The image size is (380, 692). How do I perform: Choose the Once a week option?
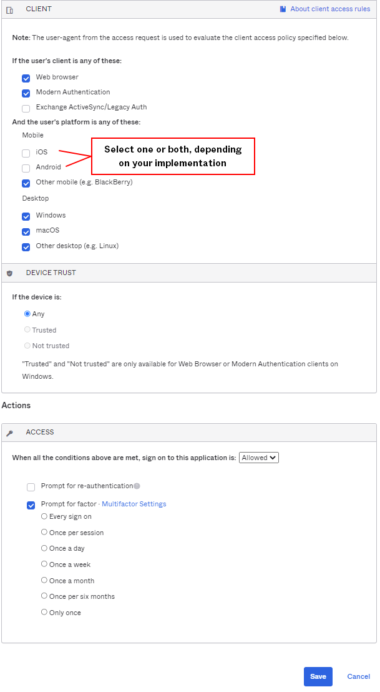coord(44,564)
